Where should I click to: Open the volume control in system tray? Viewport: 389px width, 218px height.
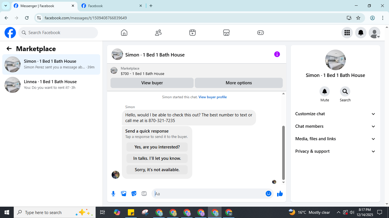[352, 212]
